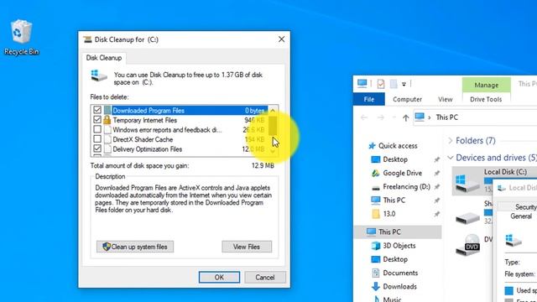Image resolution: width=537 pixels, height=302 pixels.
Task: Click the New folder icon in Explorer's toolbar
Action: pyautogui.click(x=394, y=84)
